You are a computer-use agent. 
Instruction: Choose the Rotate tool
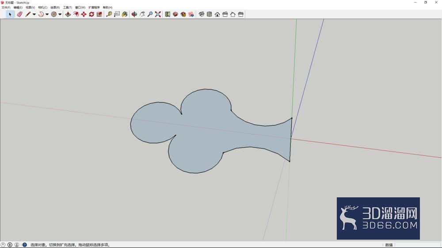click(91, 15)
